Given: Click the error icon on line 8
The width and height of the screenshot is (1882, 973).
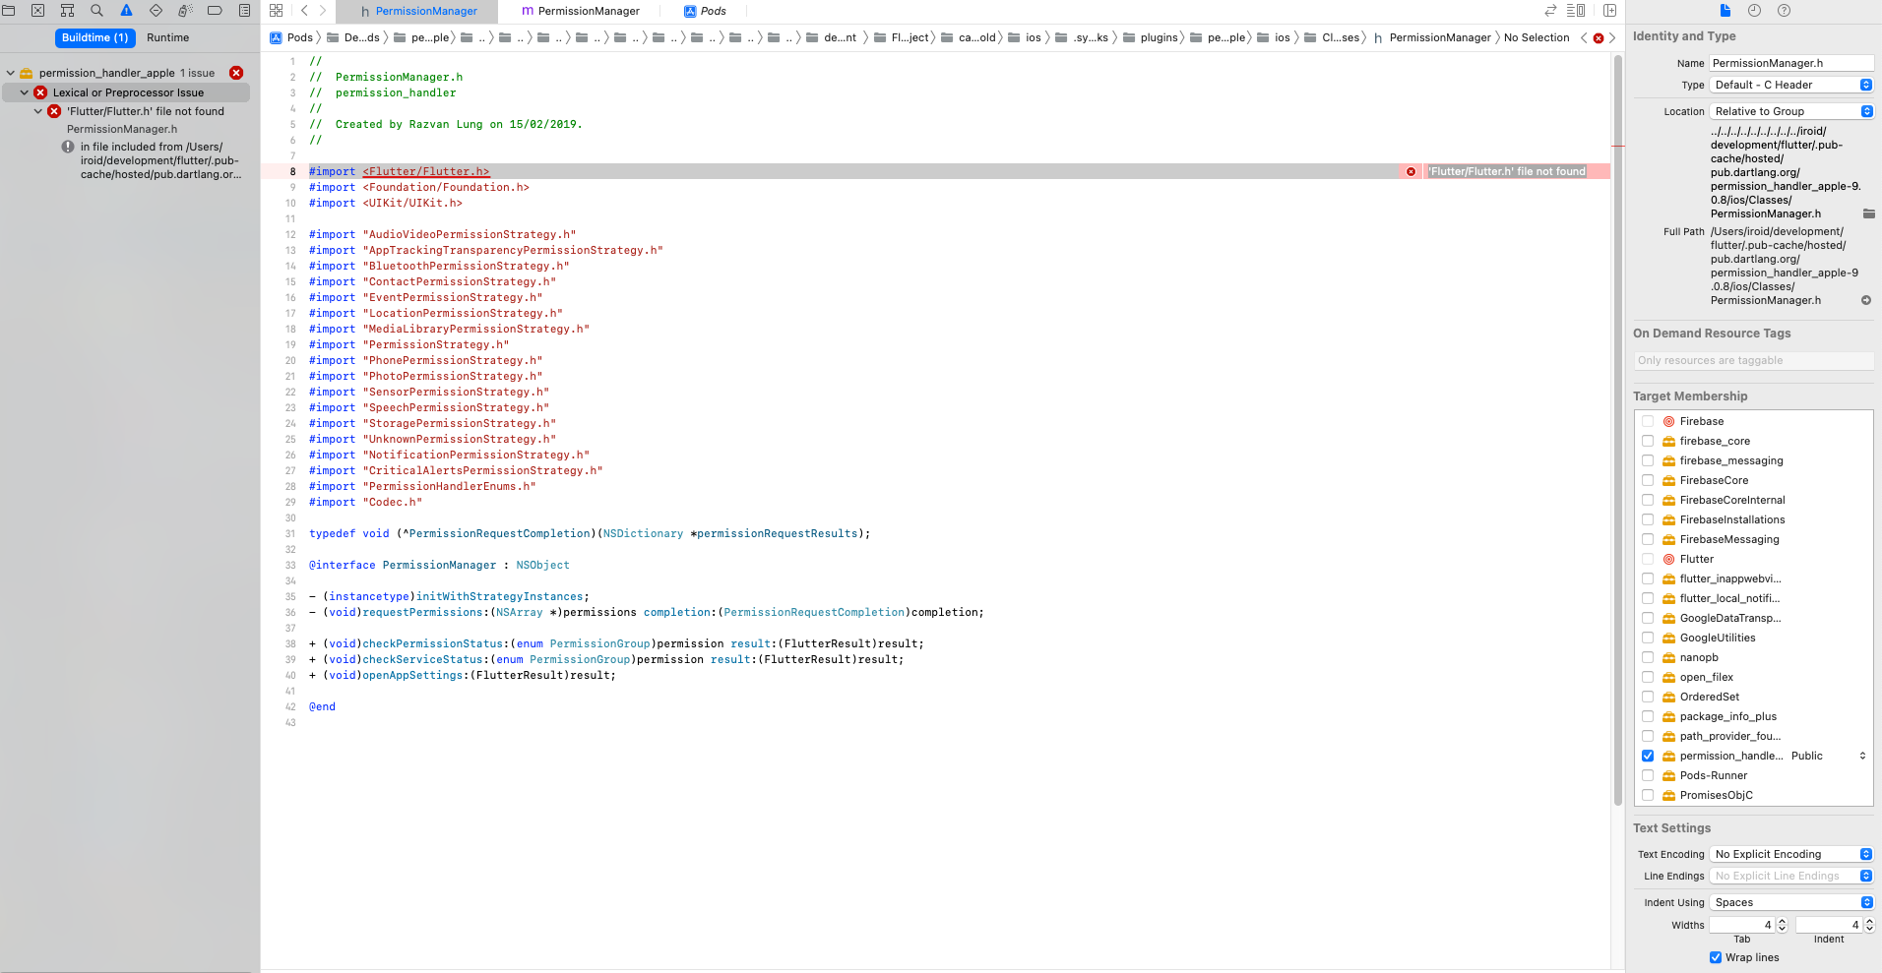Looking at the screenshot, I should click(x=1411, y=171).
